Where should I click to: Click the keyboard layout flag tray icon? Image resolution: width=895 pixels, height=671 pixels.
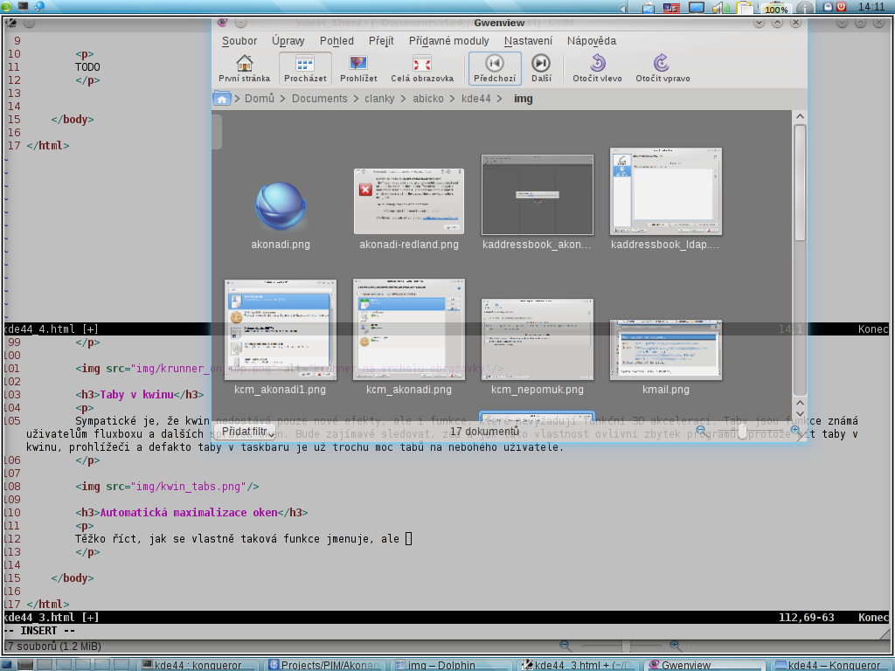click(670, 7)
